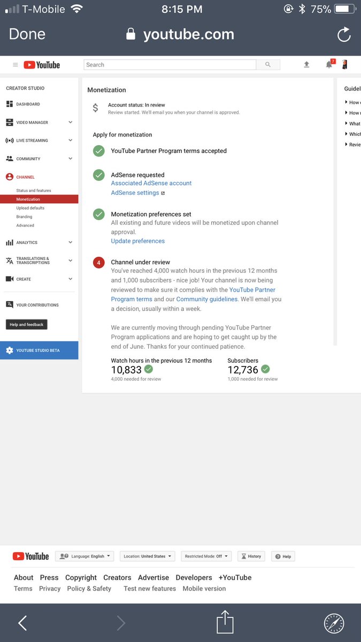Go back with browser back arrow
The width and height of the screenshot is (361, 642).
[22, 623]
